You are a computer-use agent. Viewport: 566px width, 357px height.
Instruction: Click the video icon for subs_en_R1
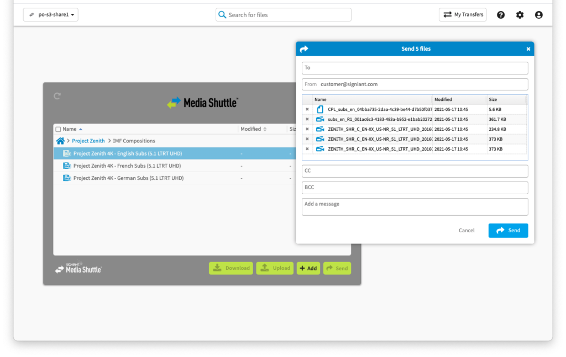click(x=320, y=119)
